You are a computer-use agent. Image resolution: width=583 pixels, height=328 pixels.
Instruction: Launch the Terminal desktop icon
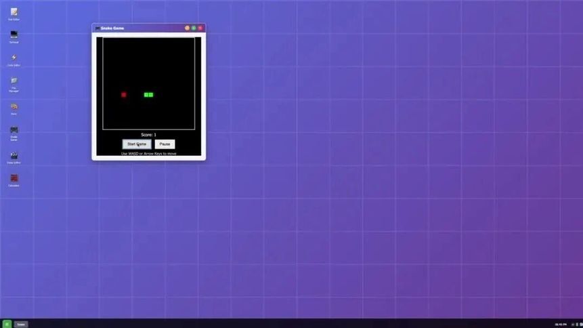tap(14, 37)
